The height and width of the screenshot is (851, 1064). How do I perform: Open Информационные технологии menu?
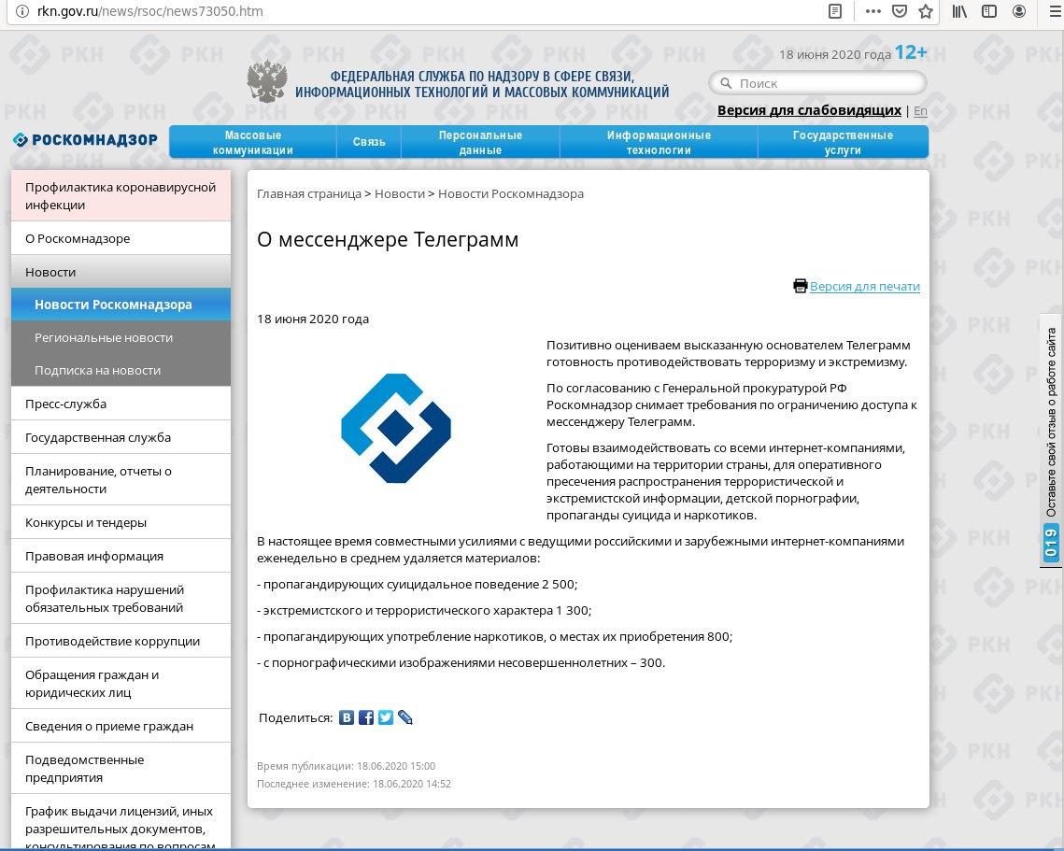click(x=659, y=143)
